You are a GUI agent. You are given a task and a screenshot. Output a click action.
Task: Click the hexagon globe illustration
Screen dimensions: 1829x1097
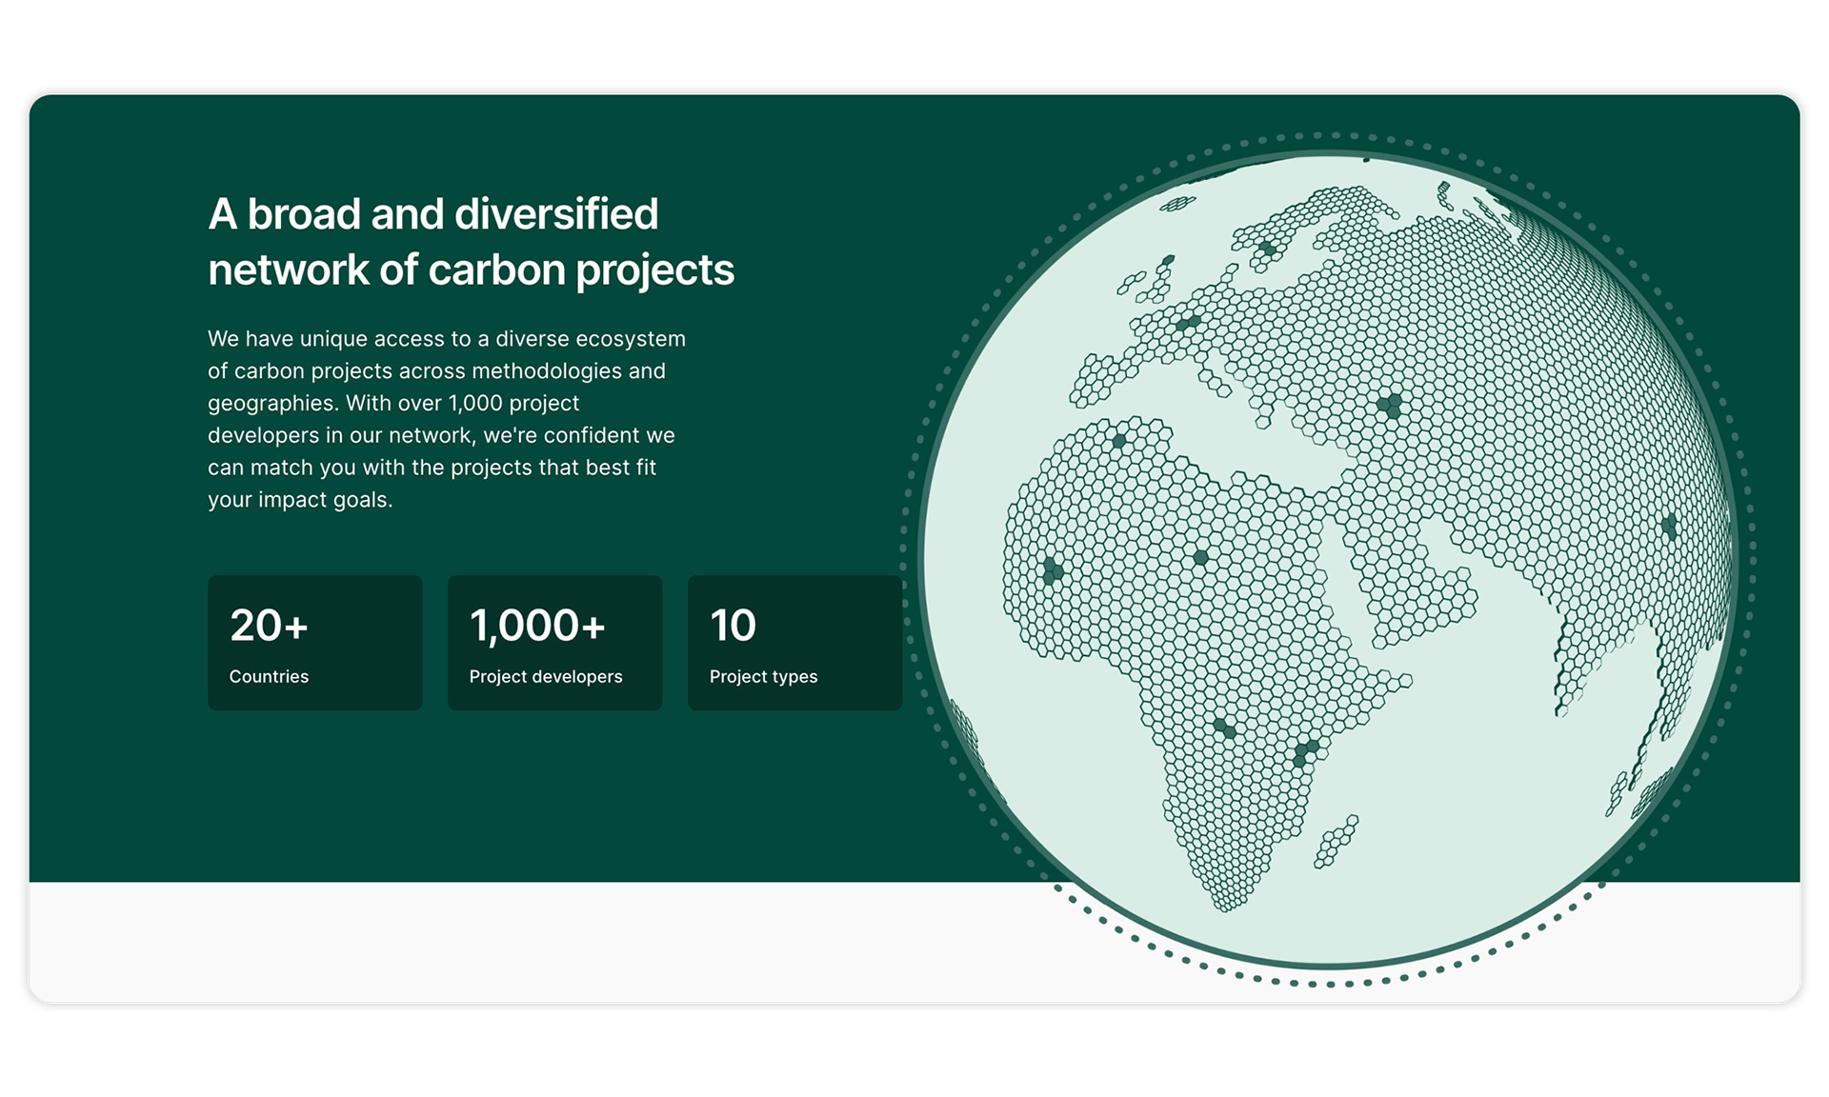[x=1328, y=560]
